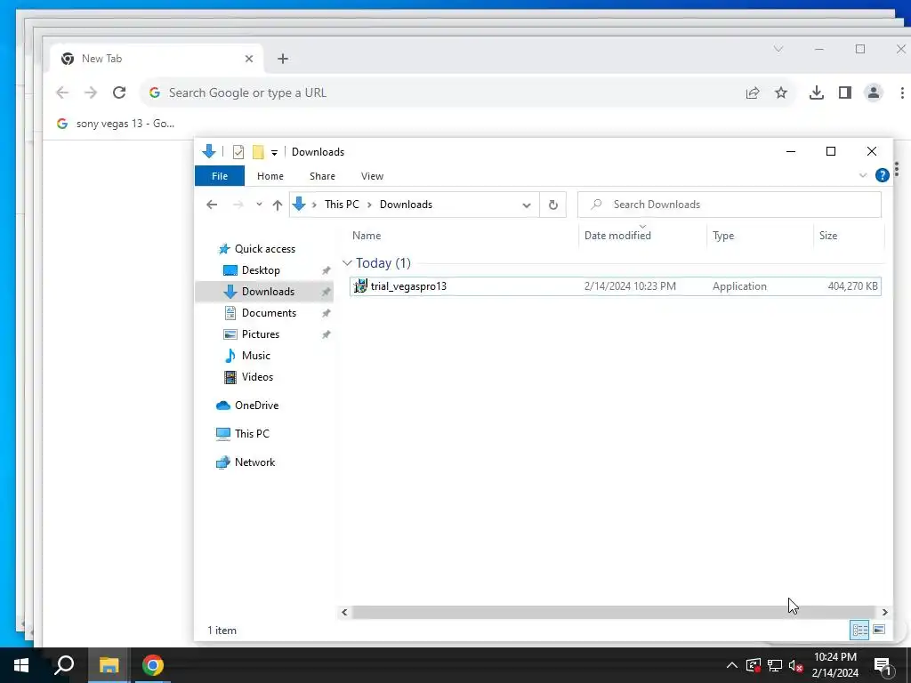
Task: Open Chrome profile avatar
Action: point(874,92)
